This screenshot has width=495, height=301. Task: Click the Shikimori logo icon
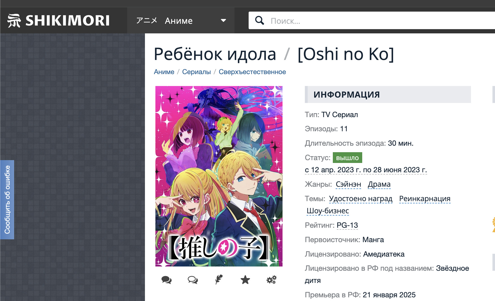[14, 21]
